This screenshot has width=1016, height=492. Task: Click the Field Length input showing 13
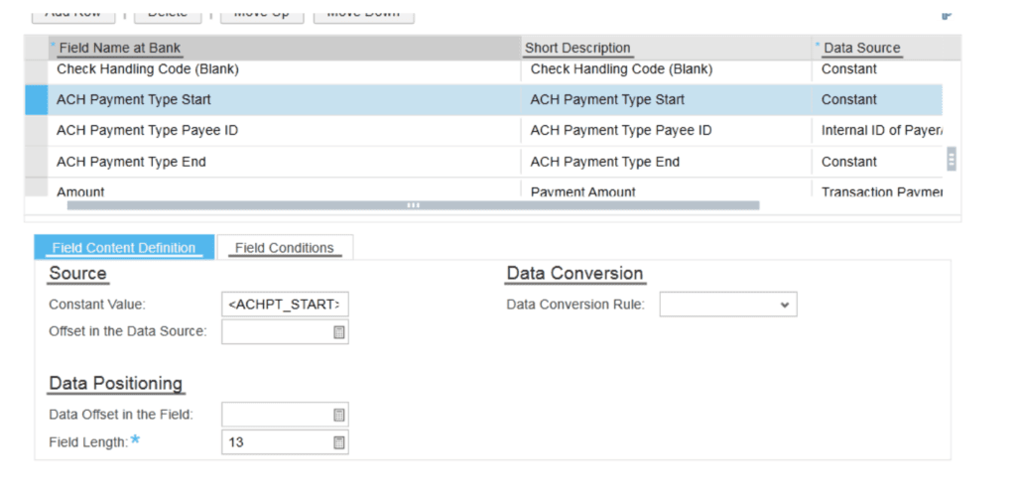coord(285,442)
